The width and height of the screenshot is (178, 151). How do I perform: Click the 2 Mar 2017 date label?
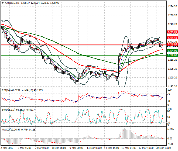(x=7, y=148)
